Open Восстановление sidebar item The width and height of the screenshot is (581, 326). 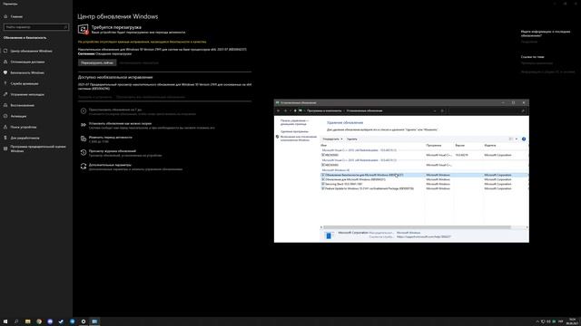pos(22,105)
